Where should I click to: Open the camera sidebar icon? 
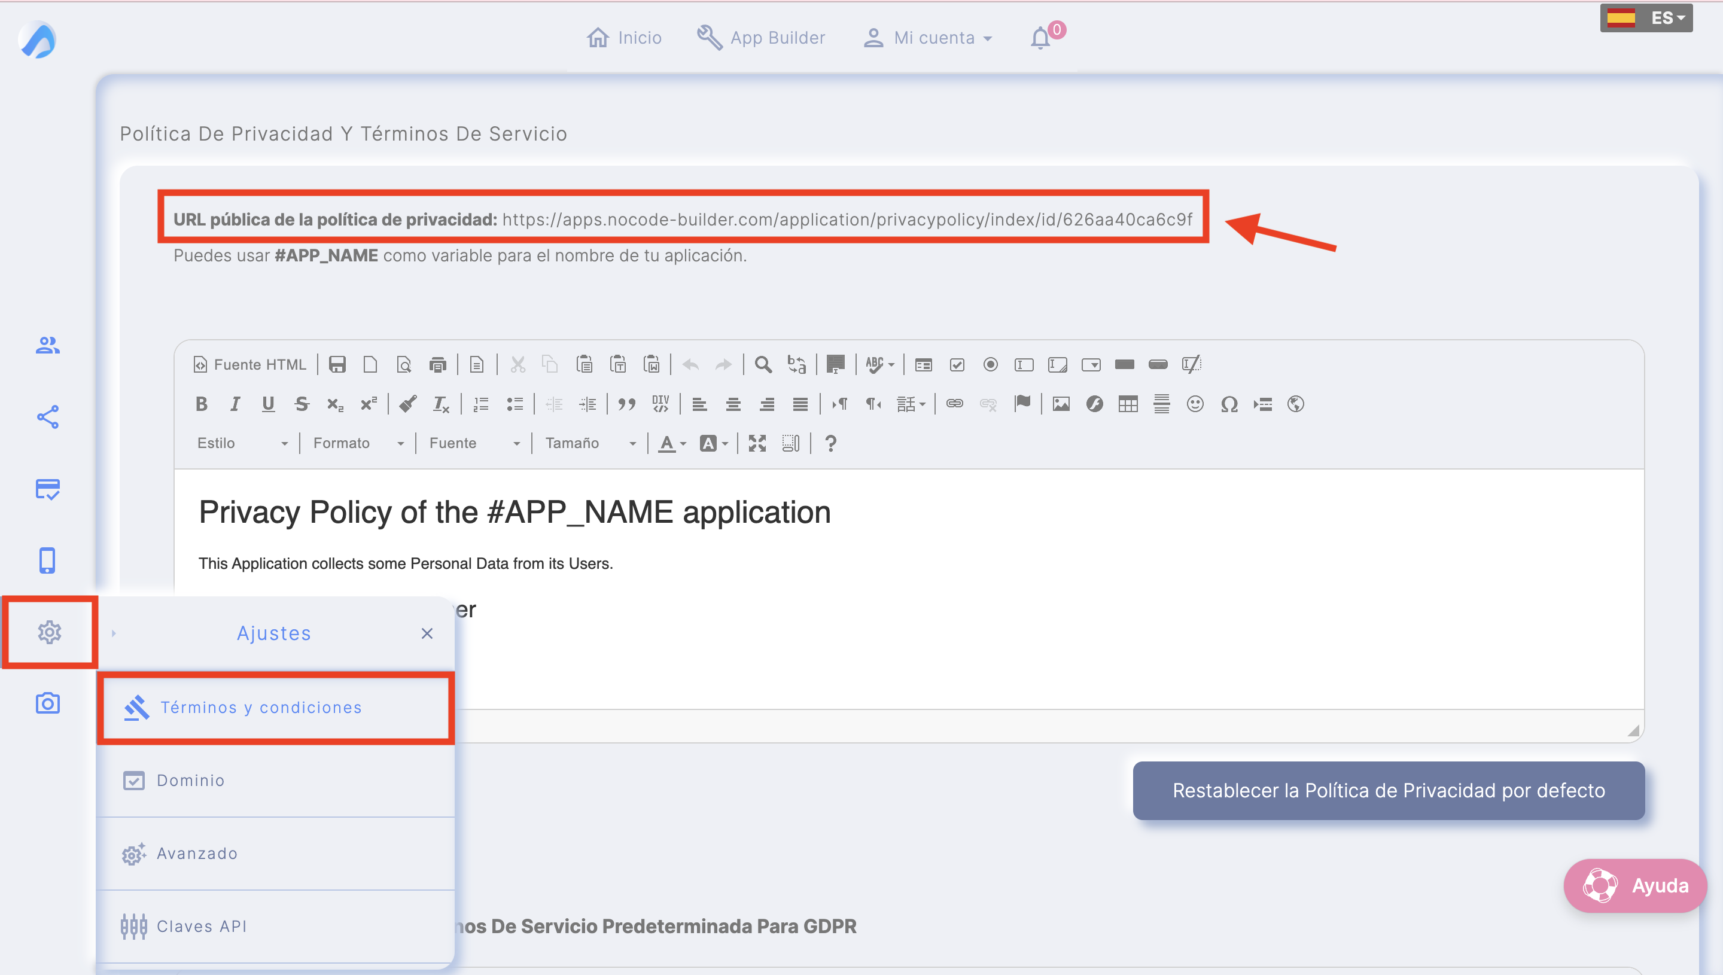[47, 703]
